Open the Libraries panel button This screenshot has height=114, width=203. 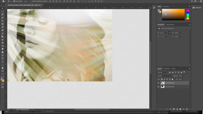[197, 8]
